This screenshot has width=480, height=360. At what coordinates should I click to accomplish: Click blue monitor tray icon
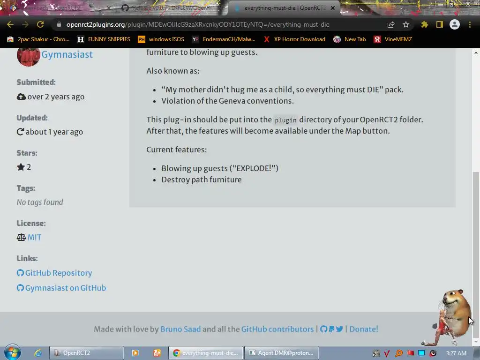(421, 353)
